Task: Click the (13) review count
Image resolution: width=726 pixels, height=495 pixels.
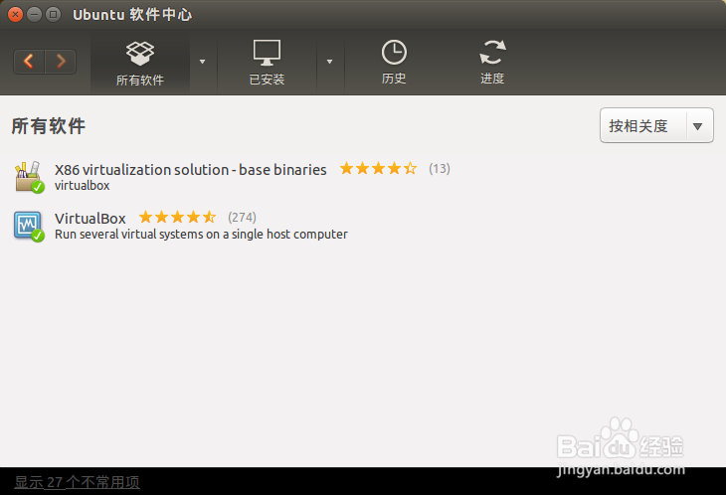Action: pos(440,168)
